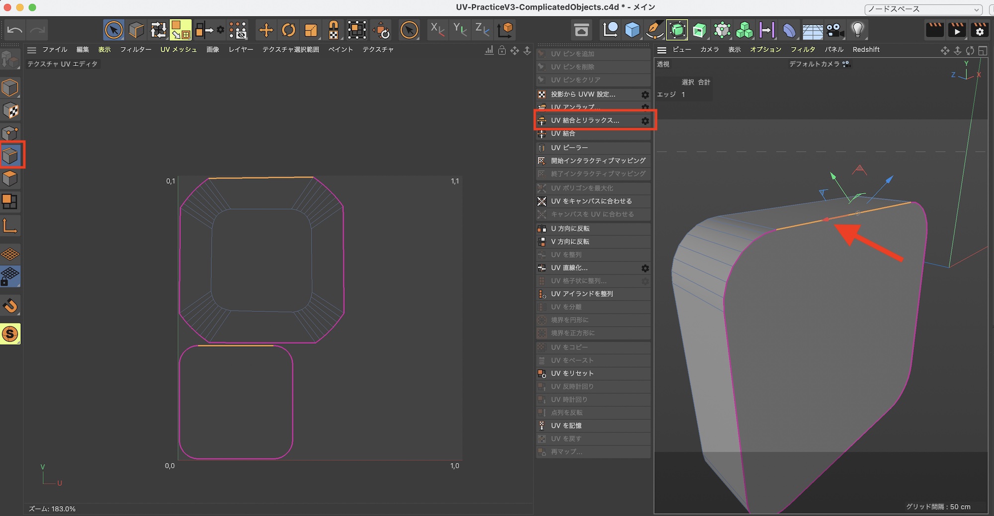994x516 pixels.
Task: Add a Cube primitive object
Action: pyautogui.click(x=632, y=30)
